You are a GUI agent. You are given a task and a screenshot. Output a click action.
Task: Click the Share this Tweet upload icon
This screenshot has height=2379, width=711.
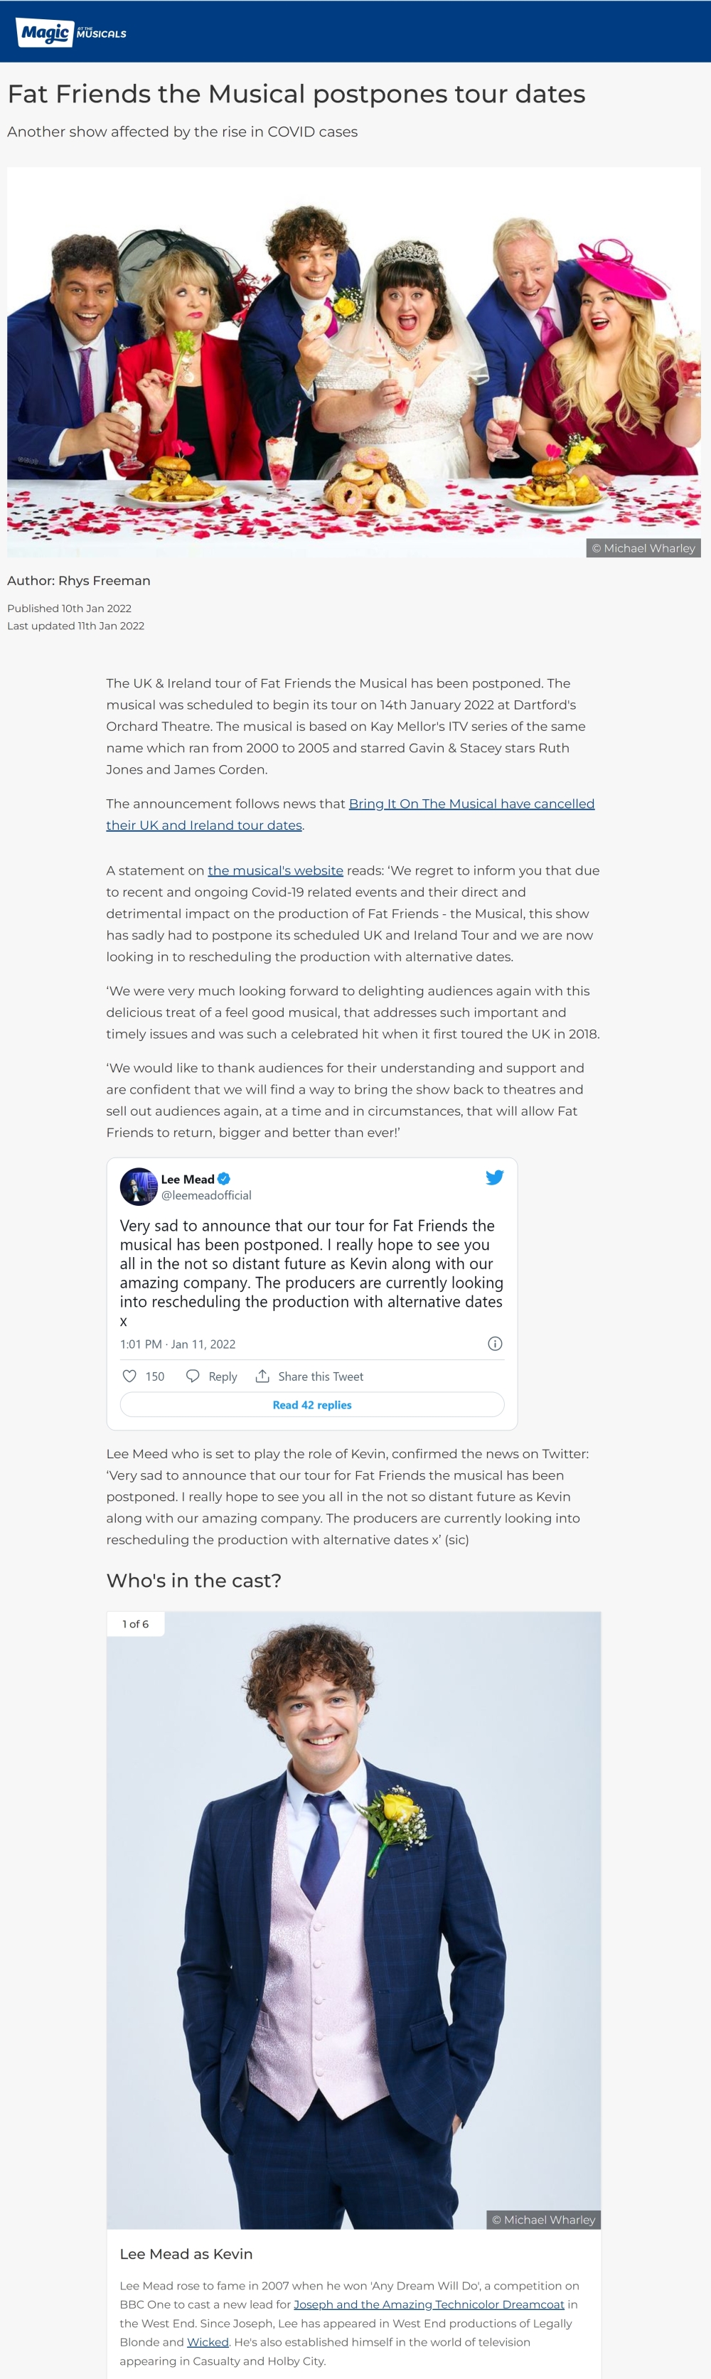(262, 1376)
